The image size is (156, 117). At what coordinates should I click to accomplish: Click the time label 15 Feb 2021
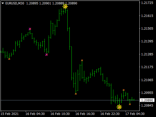point(10,114)
